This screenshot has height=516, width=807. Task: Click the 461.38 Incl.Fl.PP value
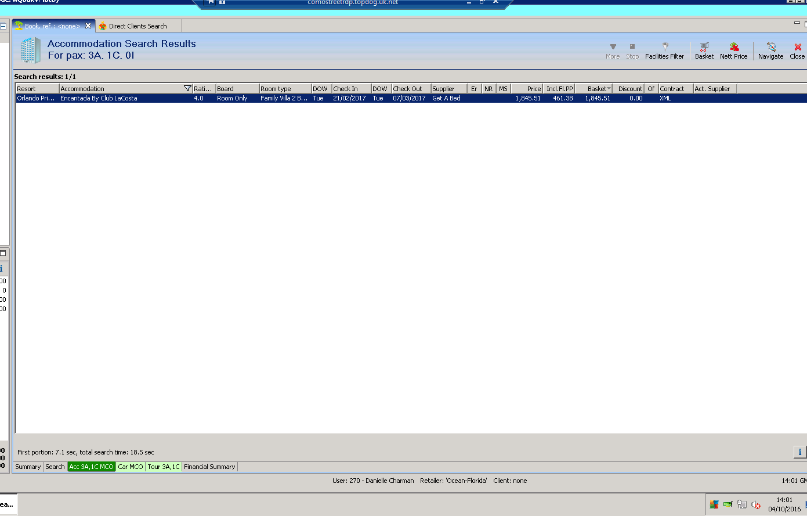(563, 98)
